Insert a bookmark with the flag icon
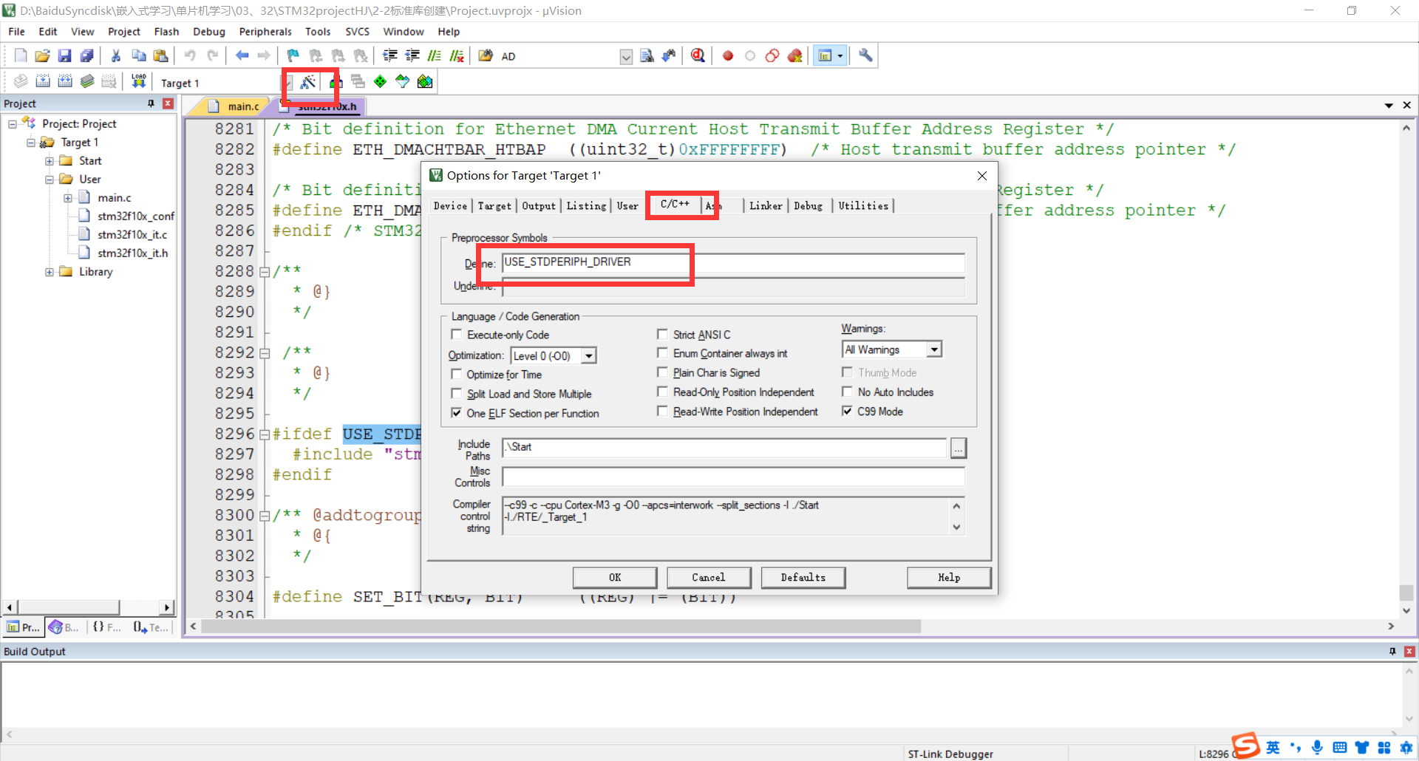This screenshot has width=1419, height=761. (x=293, y=55)
